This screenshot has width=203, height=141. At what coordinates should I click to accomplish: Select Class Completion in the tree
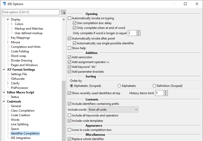tap(23, 111)
